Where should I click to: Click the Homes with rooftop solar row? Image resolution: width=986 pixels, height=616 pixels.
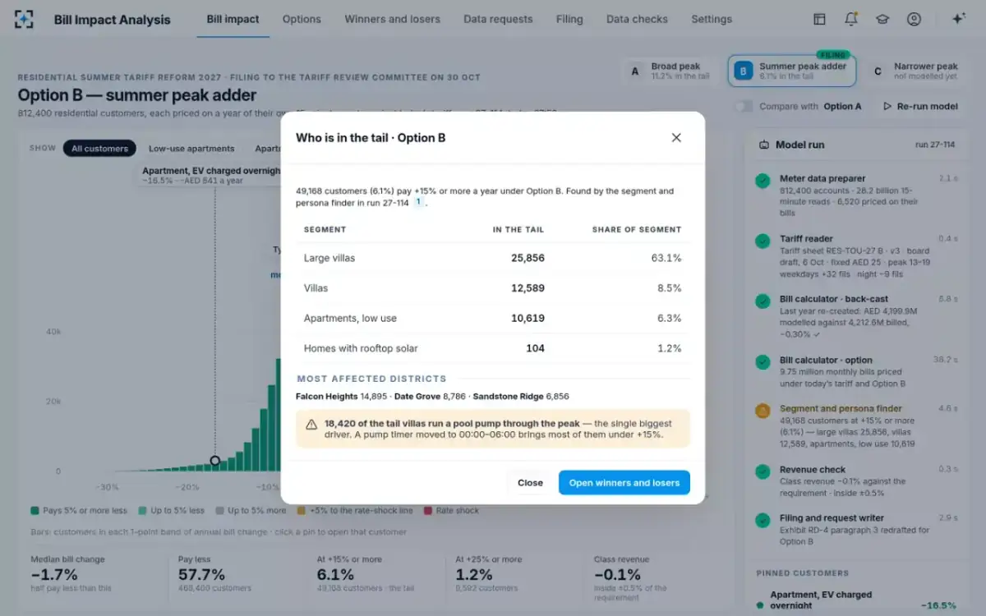(492, 348)
